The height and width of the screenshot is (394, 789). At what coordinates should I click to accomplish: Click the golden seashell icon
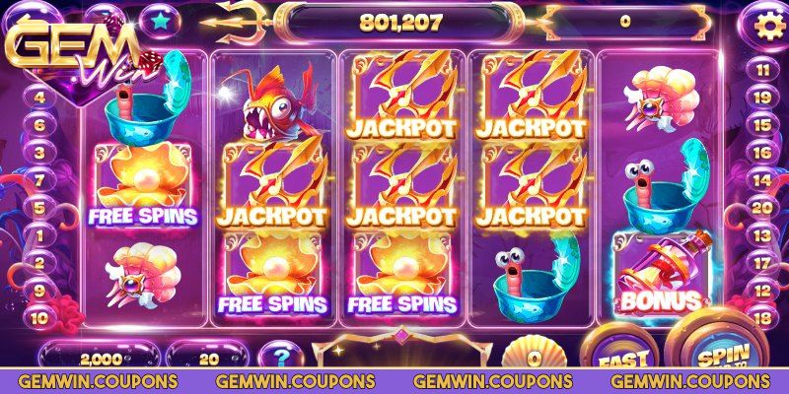(x=534, y=354)
